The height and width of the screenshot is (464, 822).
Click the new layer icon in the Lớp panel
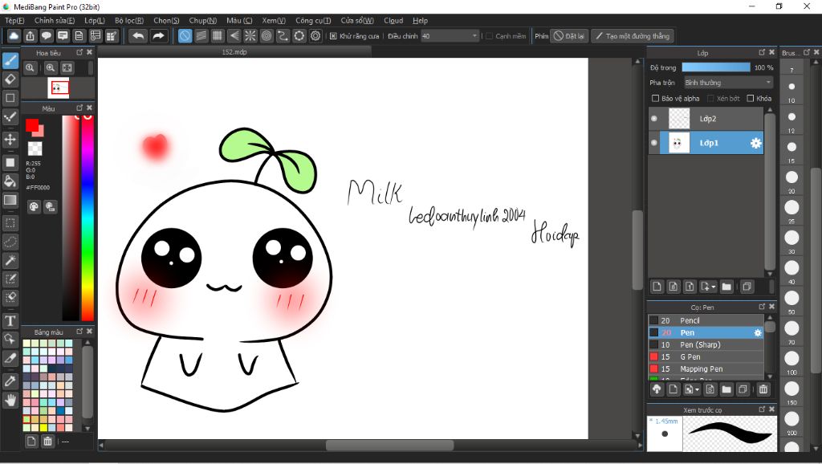point(657,287)
